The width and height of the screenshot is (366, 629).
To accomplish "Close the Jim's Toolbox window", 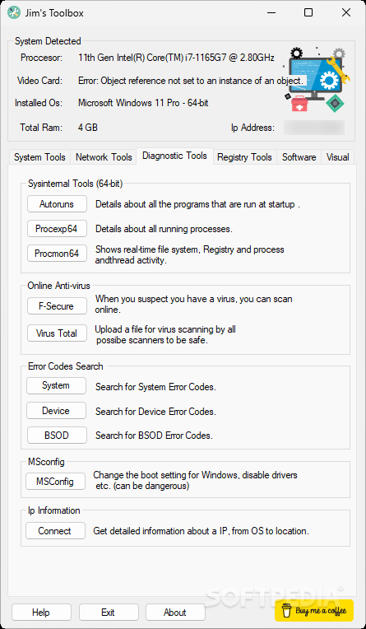I will (346, 13).
